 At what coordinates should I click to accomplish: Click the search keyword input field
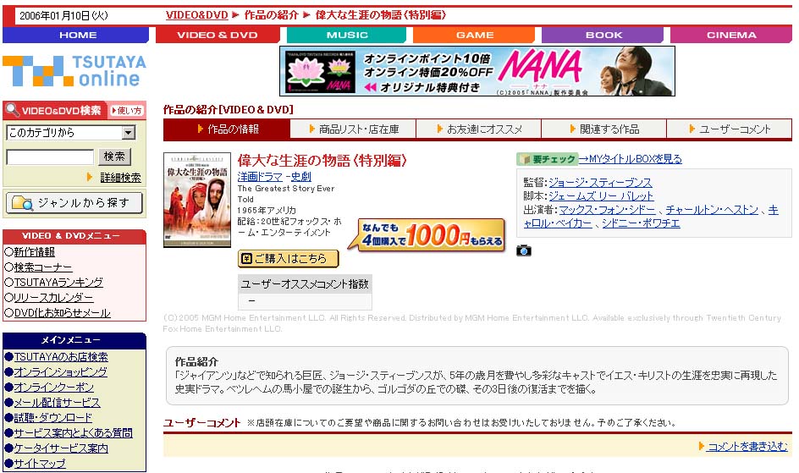[x=50, y=157]
